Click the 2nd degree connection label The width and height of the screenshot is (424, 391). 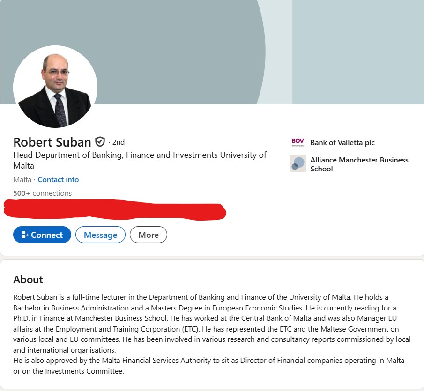click(x=119, y=142)
